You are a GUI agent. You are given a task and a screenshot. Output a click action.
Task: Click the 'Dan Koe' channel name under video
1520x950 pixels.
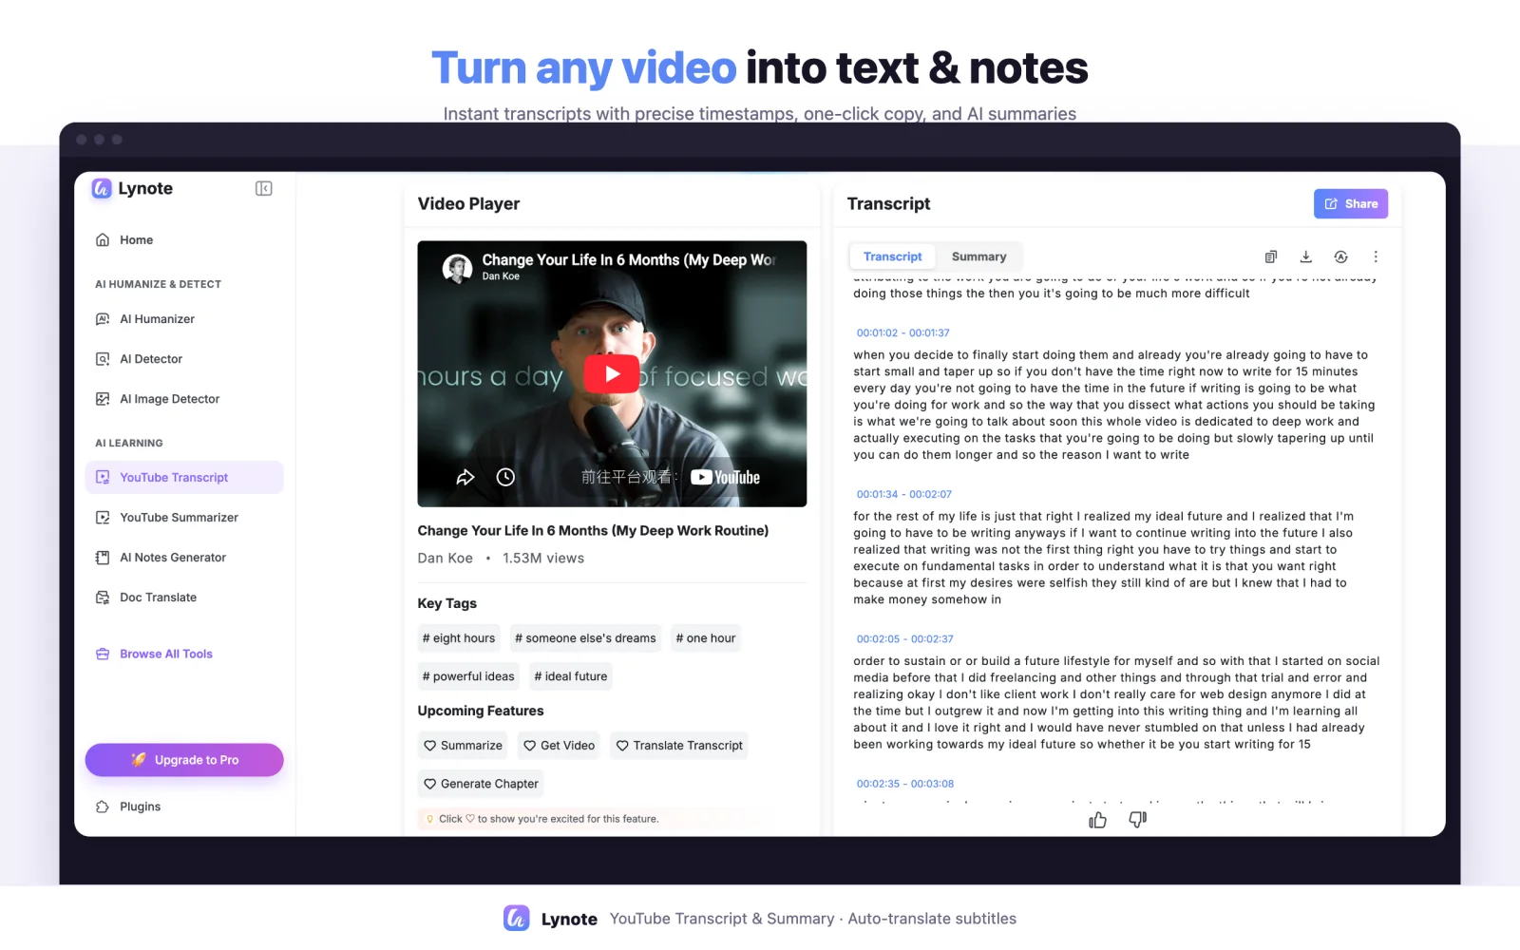[x=446, y=559]
